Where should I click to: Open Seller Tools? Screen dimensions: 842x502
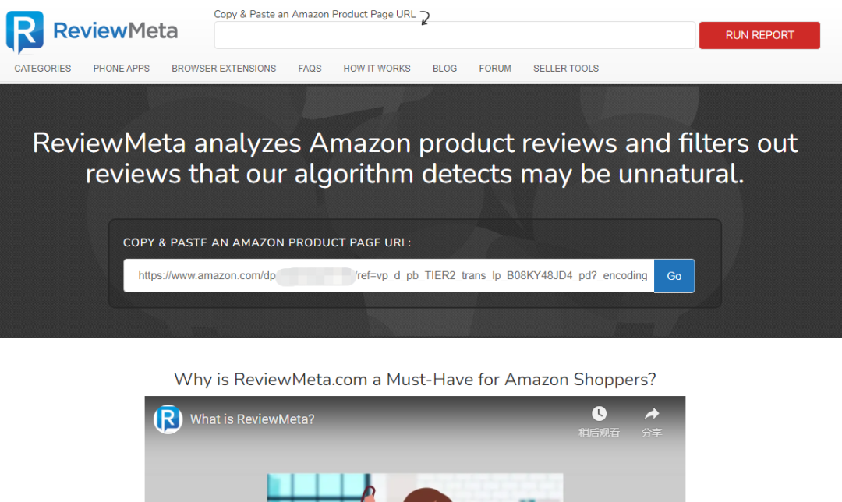click(566, 68)
